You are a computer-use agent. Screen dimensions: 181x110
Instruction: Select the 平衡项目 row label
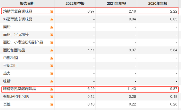click(10, 66)
